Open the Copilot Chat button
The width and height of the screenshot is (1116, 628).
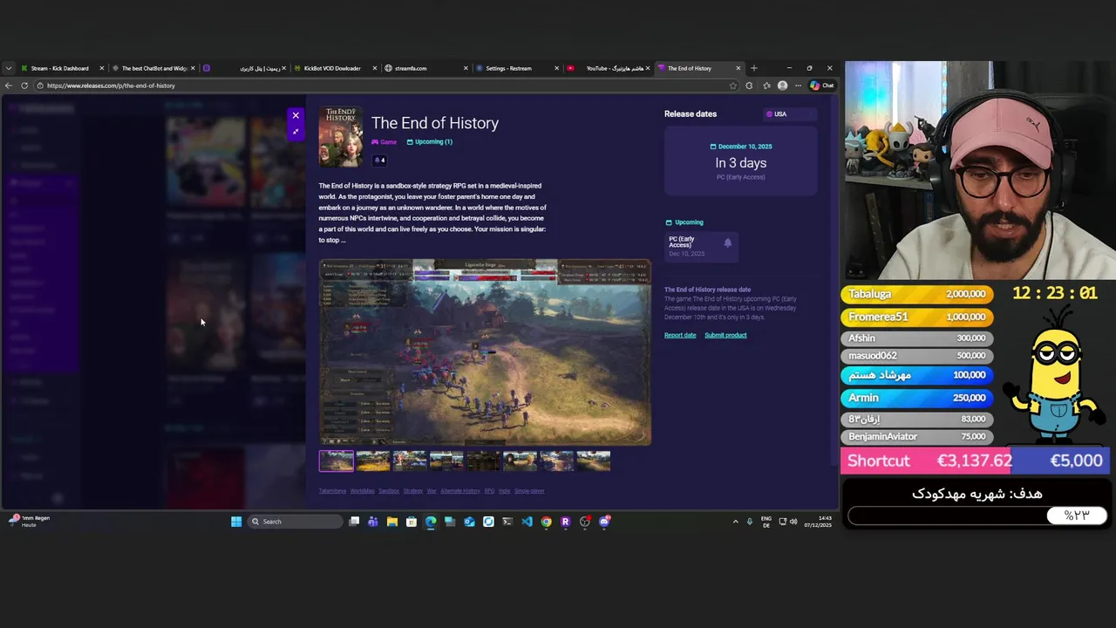(822, 85)
